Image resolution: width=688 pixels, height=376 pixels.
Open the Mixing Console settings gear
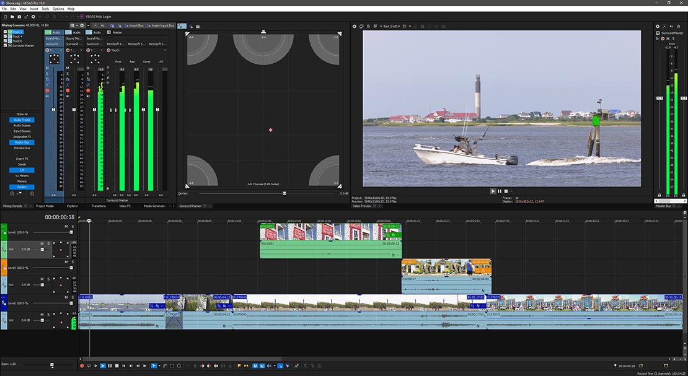tap(82, 25)
